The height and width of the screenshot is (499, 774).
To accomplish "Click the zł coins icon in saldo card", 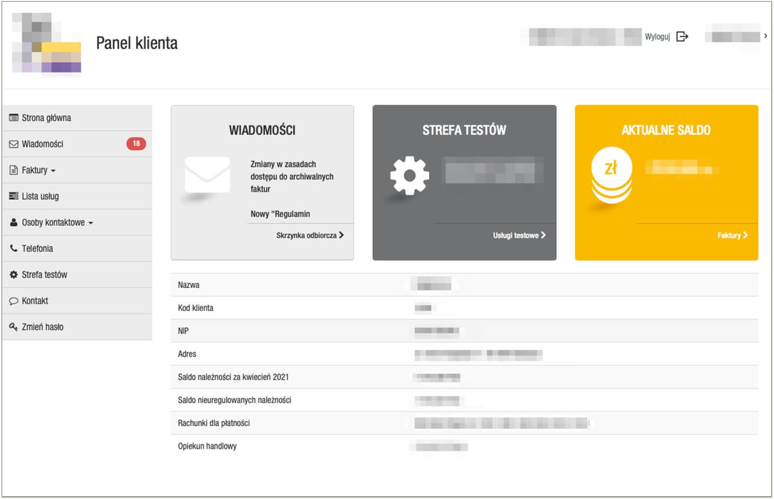I will [x=612, y=176].
